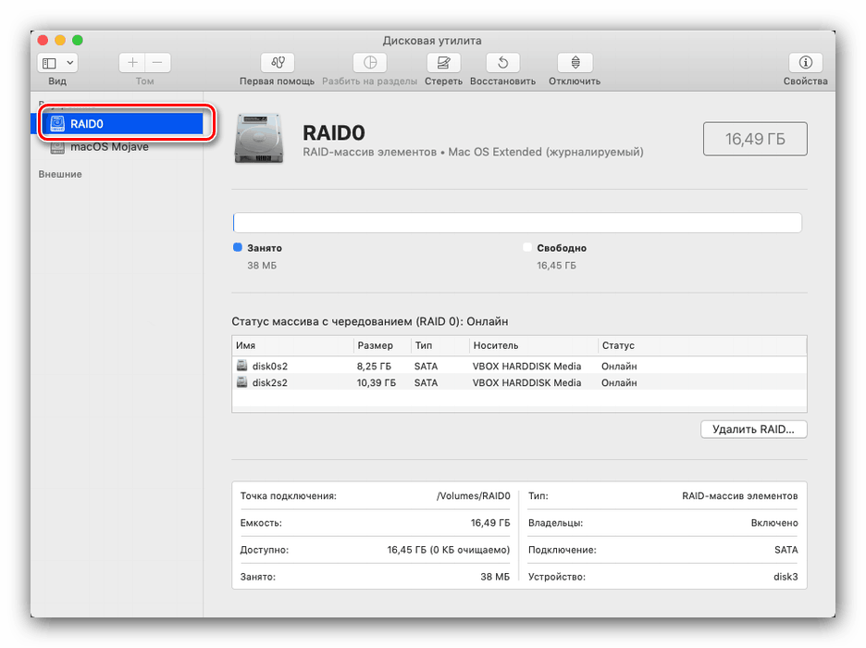Click the sidebar view icon under Вид
The width and height of the screenshot is (866, 648).
(50, 61)
